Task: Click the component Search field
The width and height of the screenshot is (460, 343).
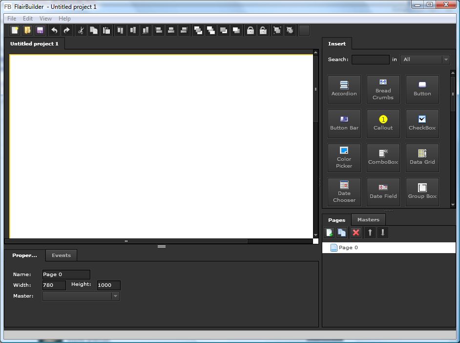Action: pos(371,60)
